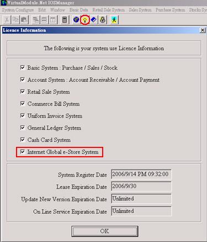The width and height of the screenshot is (207, 242).
Task: Click 'On Line Service Expiration Date' label
Action: click(x=70, y=212)
